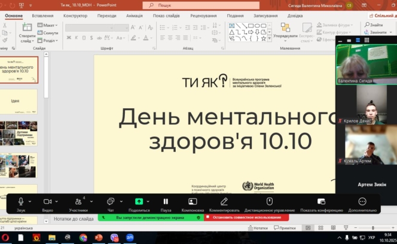Start annotating with Комментировать pencil
Image resolution: width=397 pixels, height=244 pixels.
(224, 202)
